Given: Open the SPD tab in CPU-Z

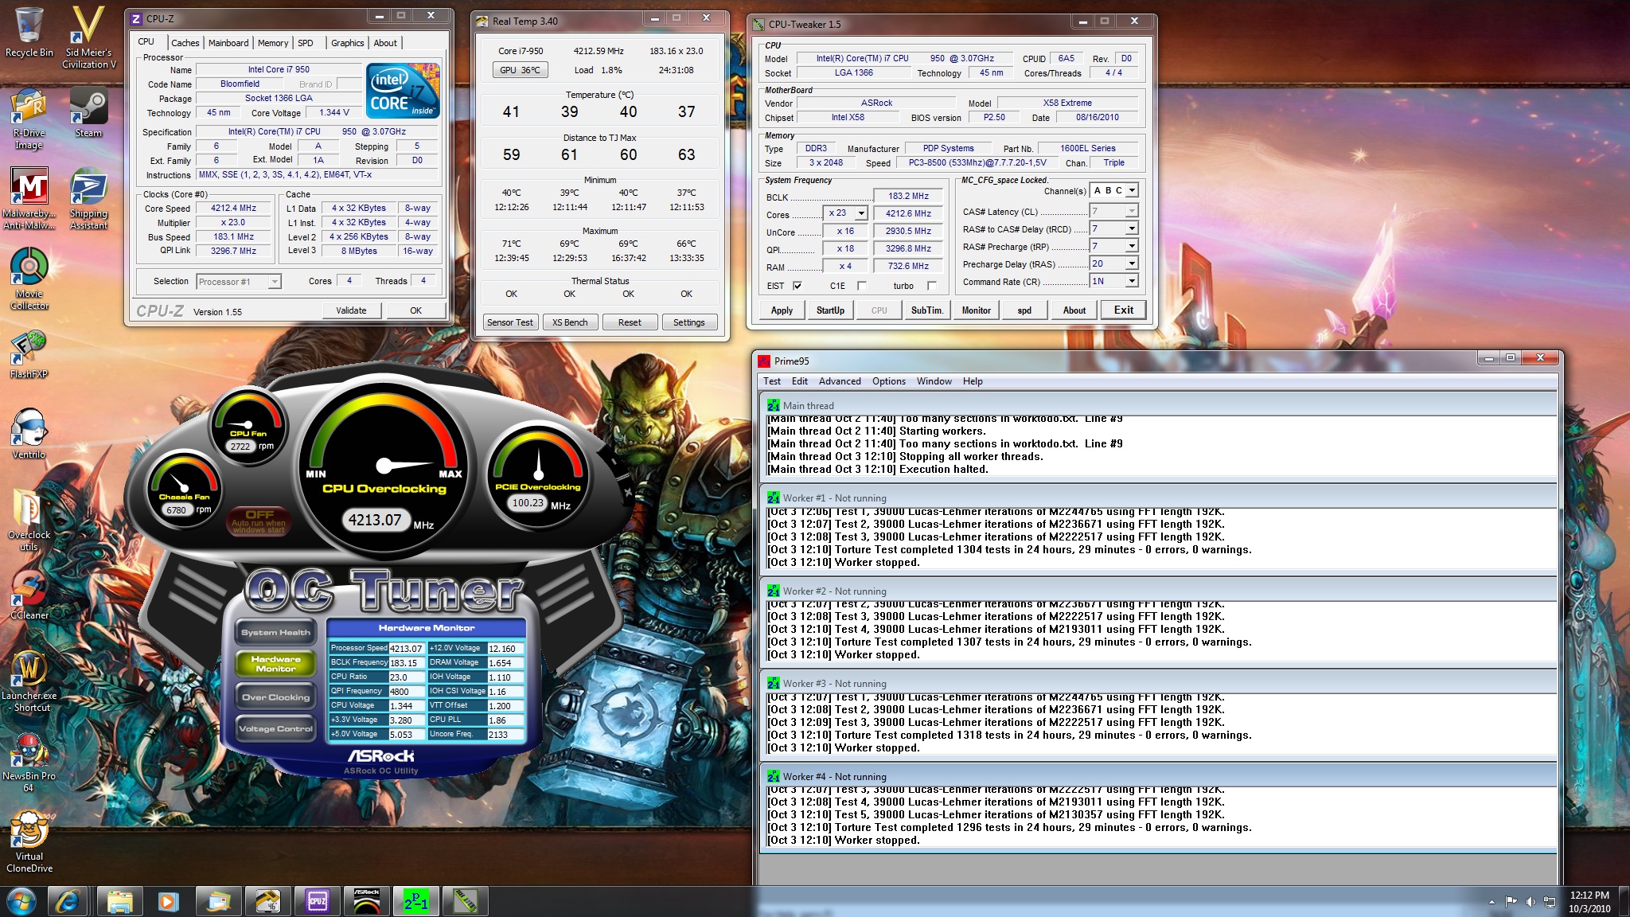Looking at the screenshot, I should tap(306, 43).
